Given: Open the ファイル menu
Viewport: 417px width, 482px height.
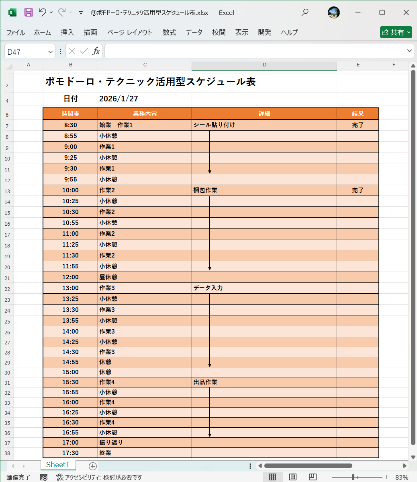Looking at the screenshot, I should pos(16,33).
